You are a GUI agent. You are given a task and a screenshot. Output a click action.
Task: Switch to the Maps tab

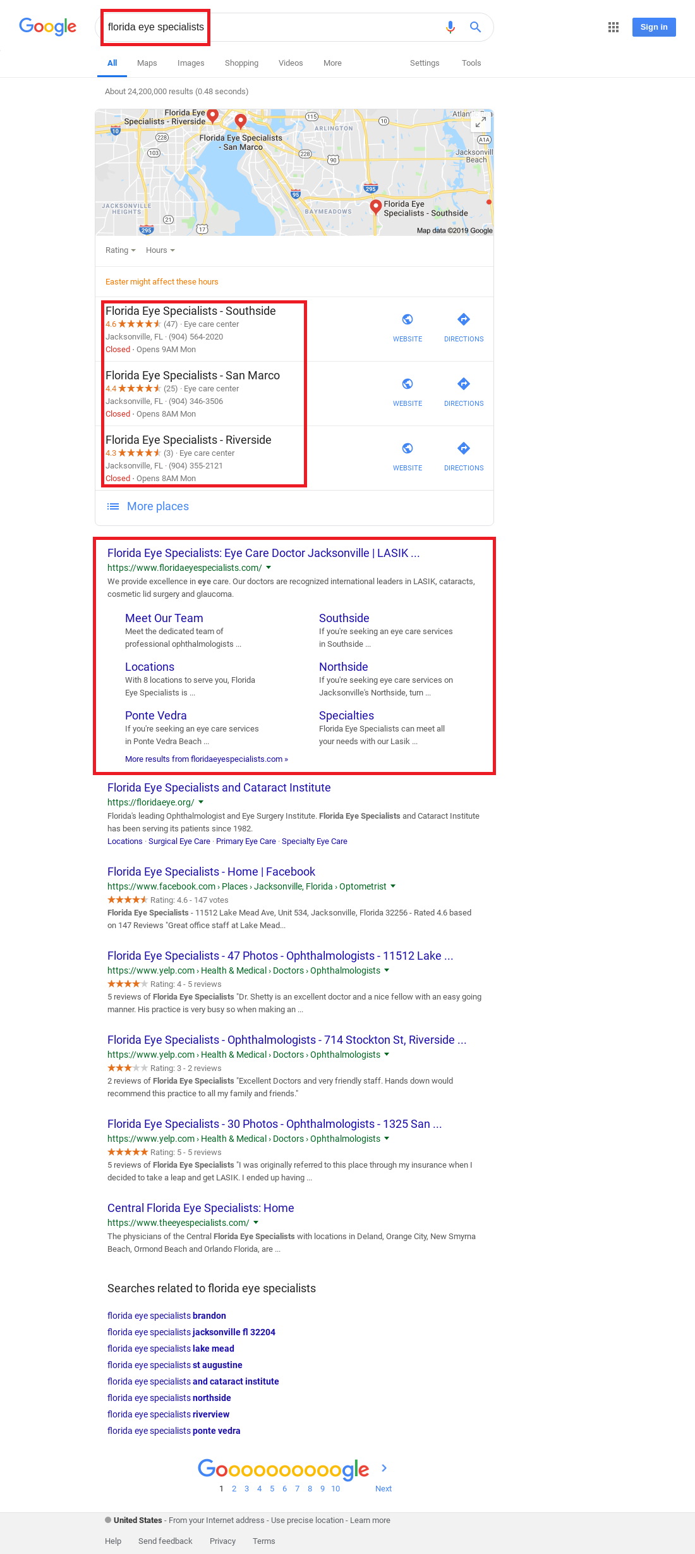coord(147,63)
